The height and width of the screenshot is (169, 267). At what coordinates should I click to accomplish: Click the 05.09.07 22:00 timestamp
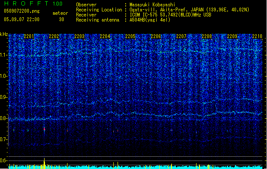[x=21, y=19]
